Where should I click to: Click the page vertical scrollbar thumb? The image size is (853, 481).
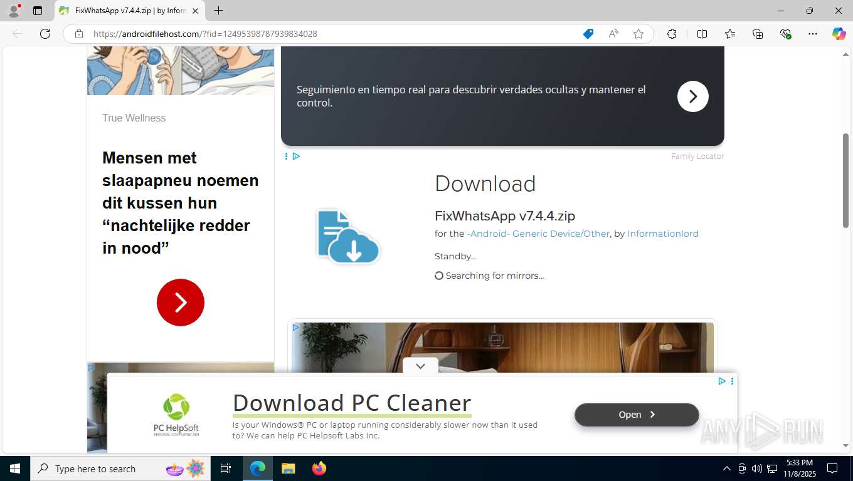(x=845, y=180)
